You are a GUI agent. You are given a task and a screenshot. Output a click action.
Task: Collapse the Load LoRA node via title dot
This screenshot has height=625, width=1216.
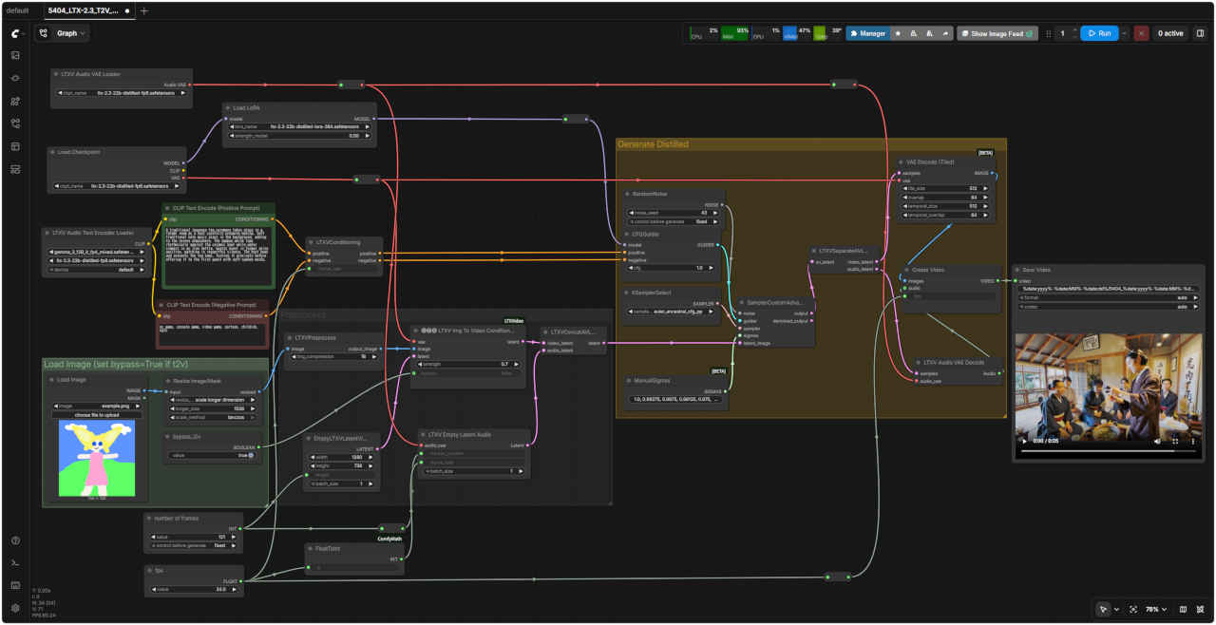[x=228, y=108]
